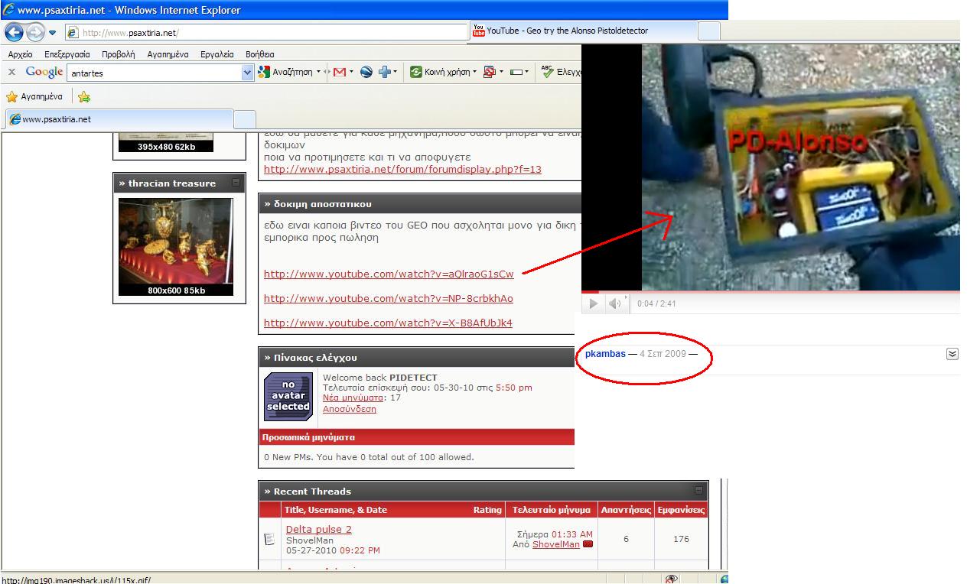Go back with the browser Back arrow

14,33
